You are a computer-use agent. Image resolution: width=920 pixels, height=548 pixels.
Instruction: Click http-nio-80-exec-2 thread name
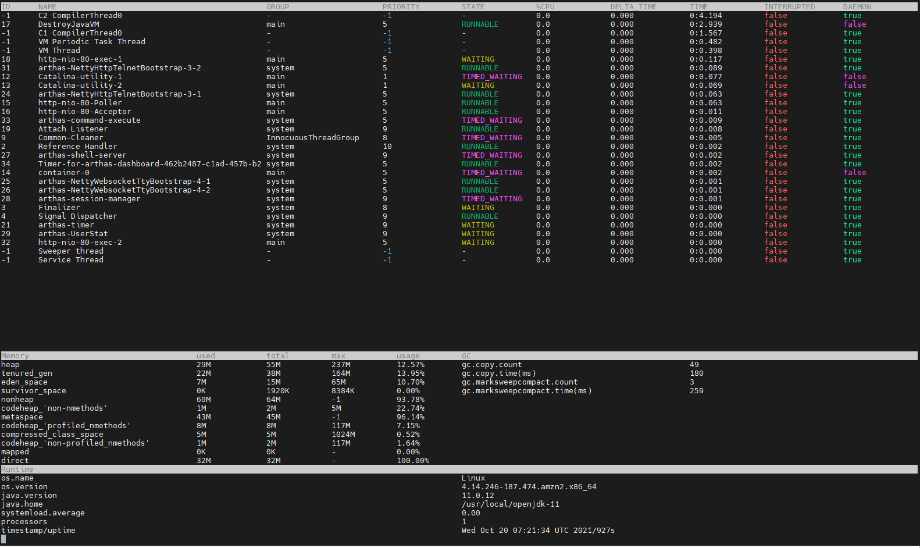[x=80, y=243]
